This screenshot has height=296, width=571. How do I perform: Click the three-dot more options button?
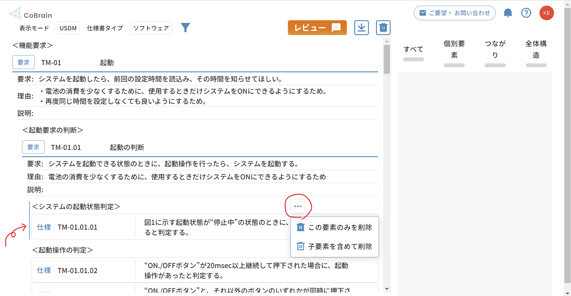[x=298, y=206]
